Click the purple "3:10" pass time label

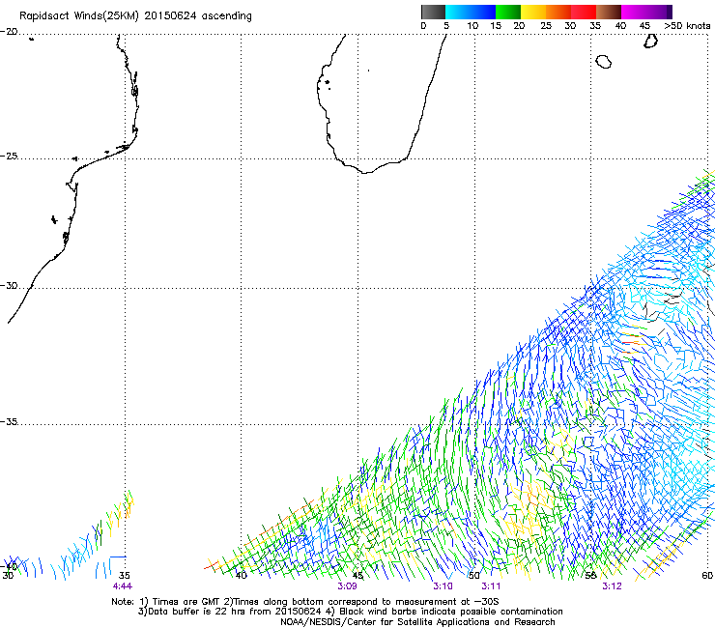point(443,586)
